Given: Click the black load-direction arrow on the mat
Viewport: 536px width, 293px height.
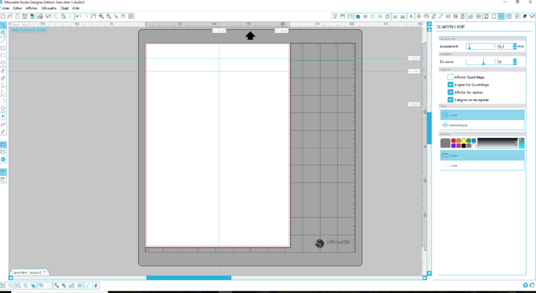Looking at the screenshot, I should (250, 36).
